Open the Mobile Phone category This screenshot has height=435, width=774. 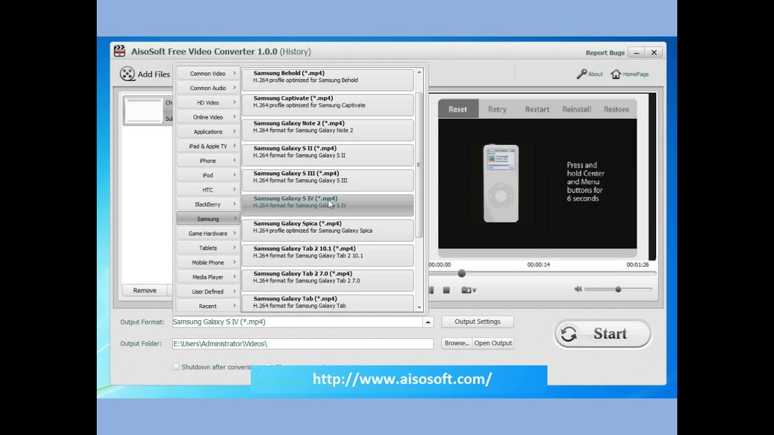[x=208, y=262]
